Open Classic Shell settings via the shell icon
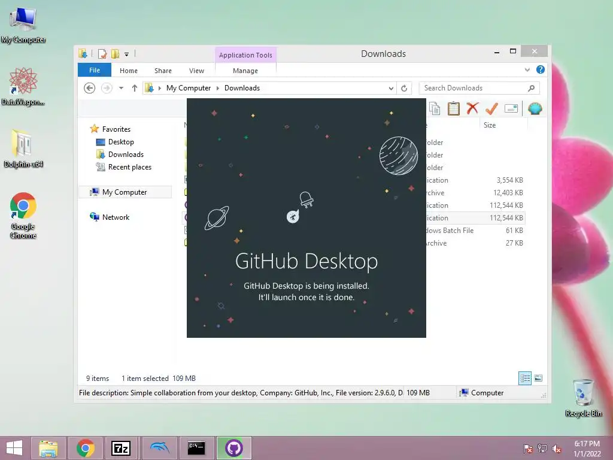613x460 pixels. [x=535, y=108]
